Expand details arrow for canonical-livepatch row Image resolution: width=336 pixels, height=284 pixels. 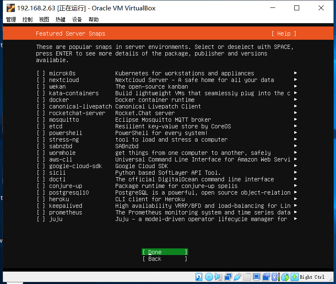(x=295, y=106)
